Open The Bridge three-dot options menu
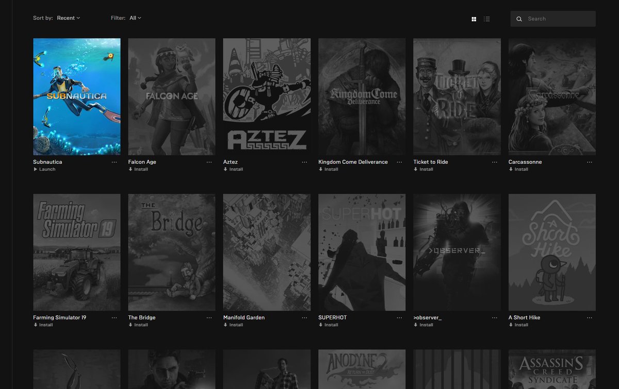This screenshot has height=389, width=619. click(x=209, y=317)
